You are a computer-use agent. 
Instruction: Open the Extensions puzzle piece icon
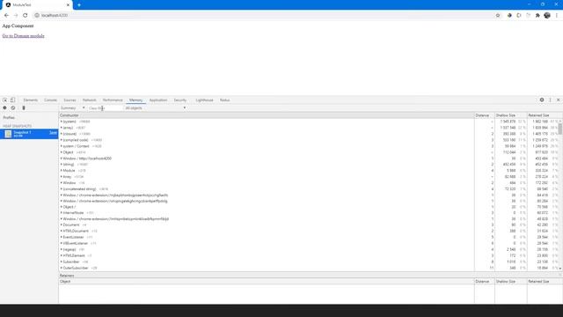(x=537, y=16)
